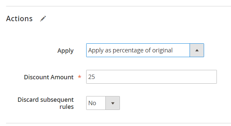Click the Apply field label

click(x=65, y=51)
